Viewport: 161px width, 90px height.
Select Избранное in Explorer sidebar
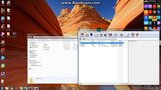pos(33,42)
